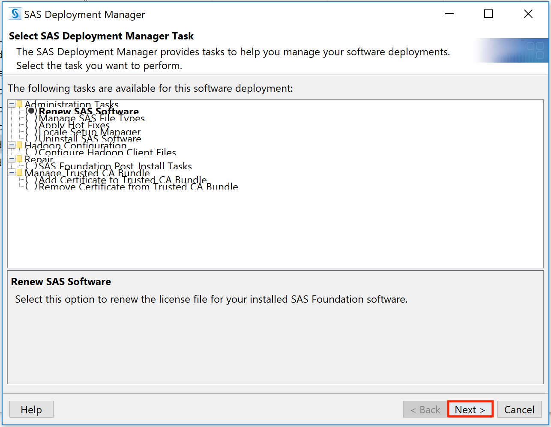Click the Uninstall SAS Software label text
551x427 pixels.
click(90, 138)
